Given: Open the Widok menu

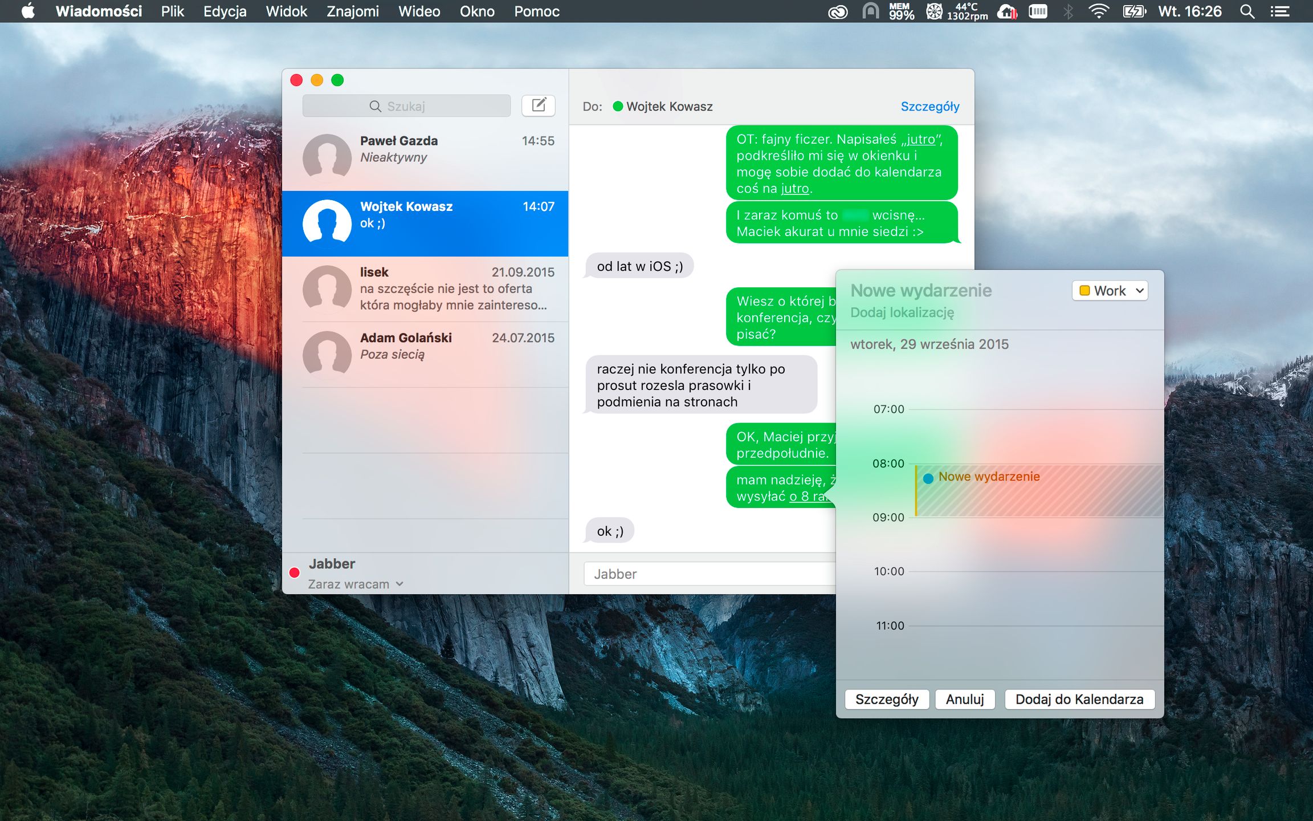Looking at the screenshot, I should tap(286, 11).
